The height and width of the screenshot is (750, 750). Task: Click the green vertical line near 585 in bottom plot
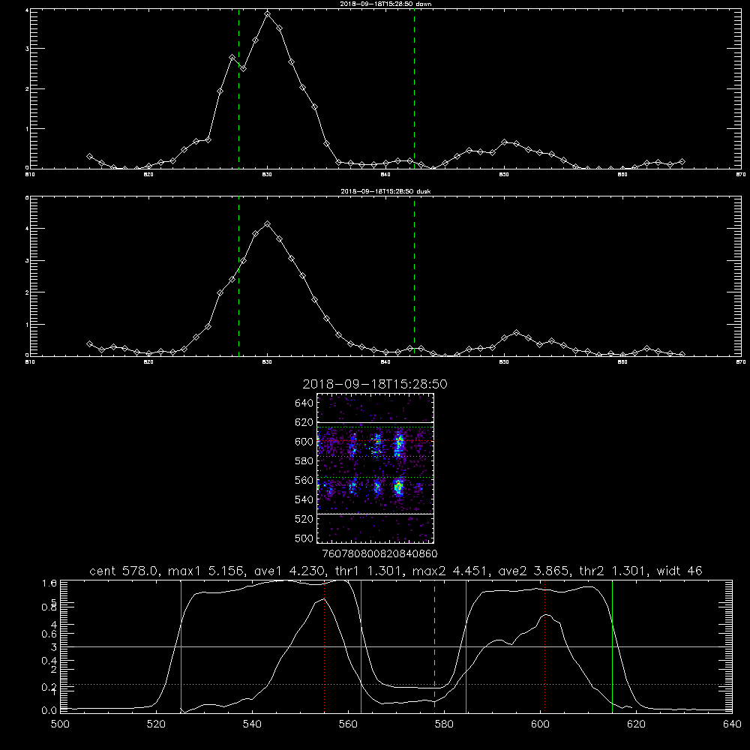click(x=466, y=646)
